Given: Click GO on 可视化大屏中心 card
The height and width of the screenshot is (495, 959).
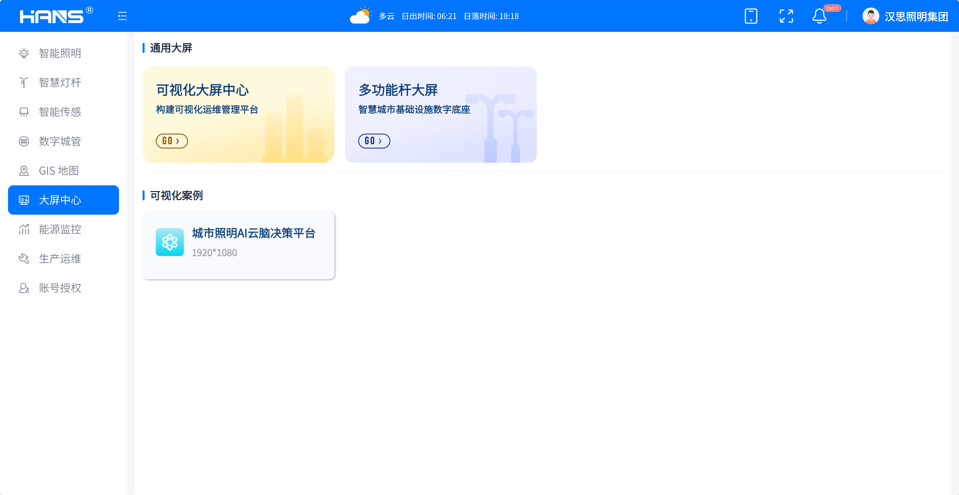Looking at the screenshot, I should click(x=172, y=141).
